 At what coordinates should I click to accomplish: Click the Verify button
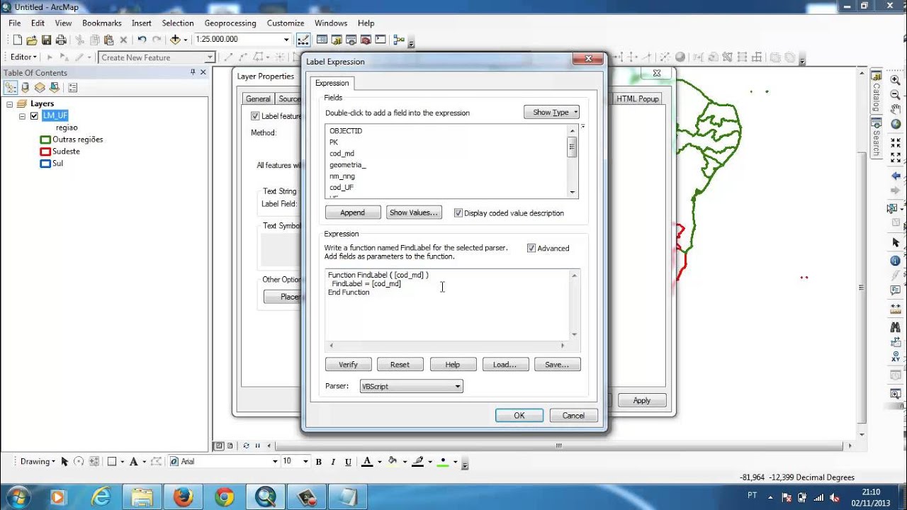[348, 365]
